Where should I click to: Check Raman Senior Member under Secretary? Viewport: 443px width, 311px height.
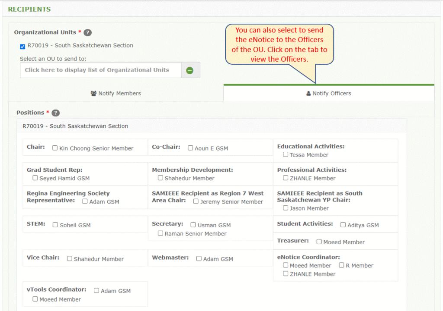(x=160, y=233)
